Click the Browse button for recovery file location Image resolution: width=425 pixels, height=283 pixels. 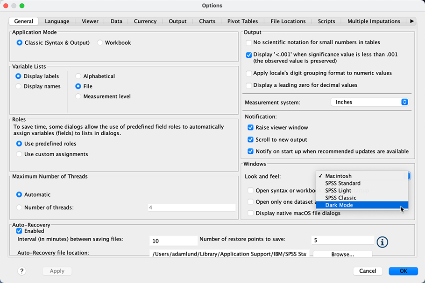coord(342,254)
